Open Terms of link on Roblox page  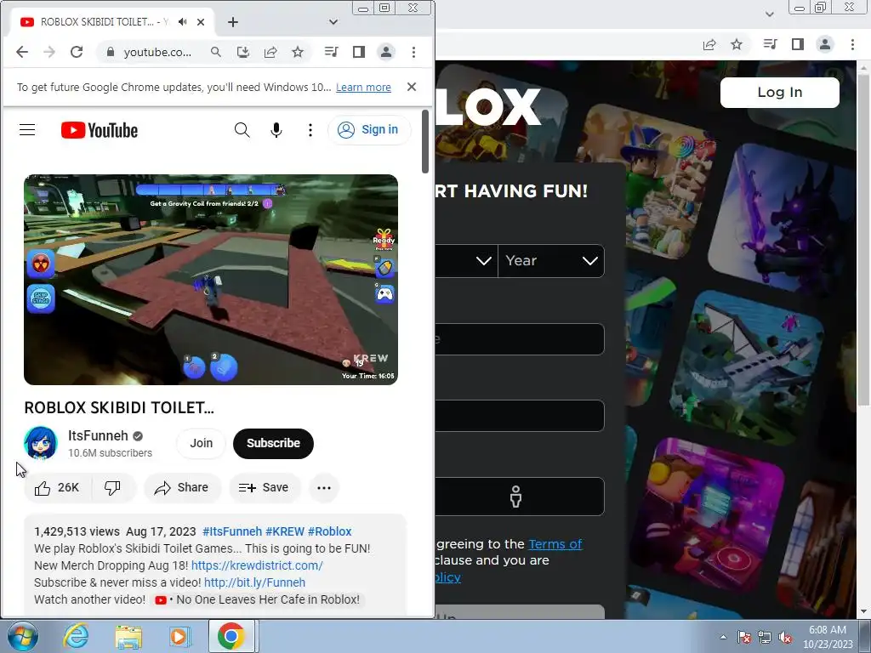[555, 544]
